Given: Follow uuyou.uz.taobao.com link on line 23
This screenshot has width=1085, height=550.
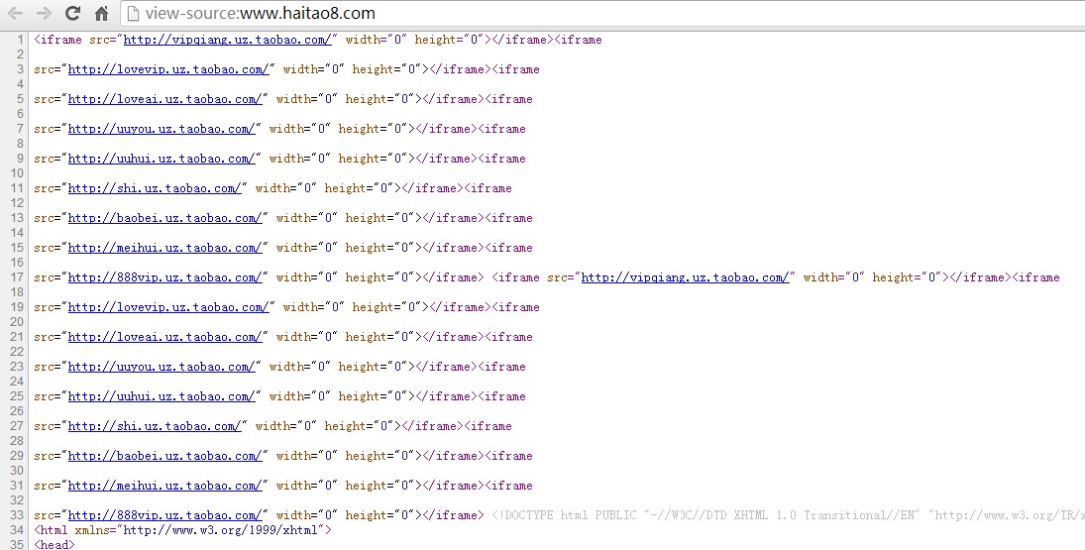Looking at the screenshot, I should [162, 368].
